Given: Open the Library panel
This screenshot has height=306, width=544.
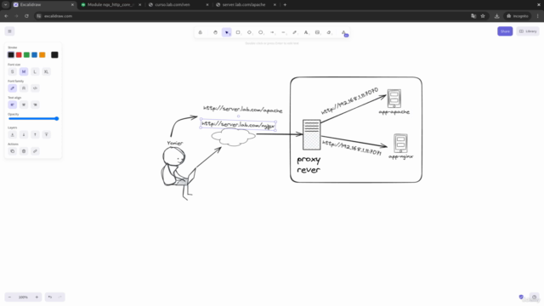Looking at the screenshot, I should pos(528,31).
